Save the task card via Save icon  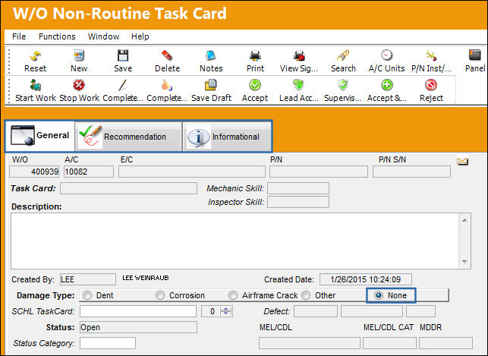point(123,55)
